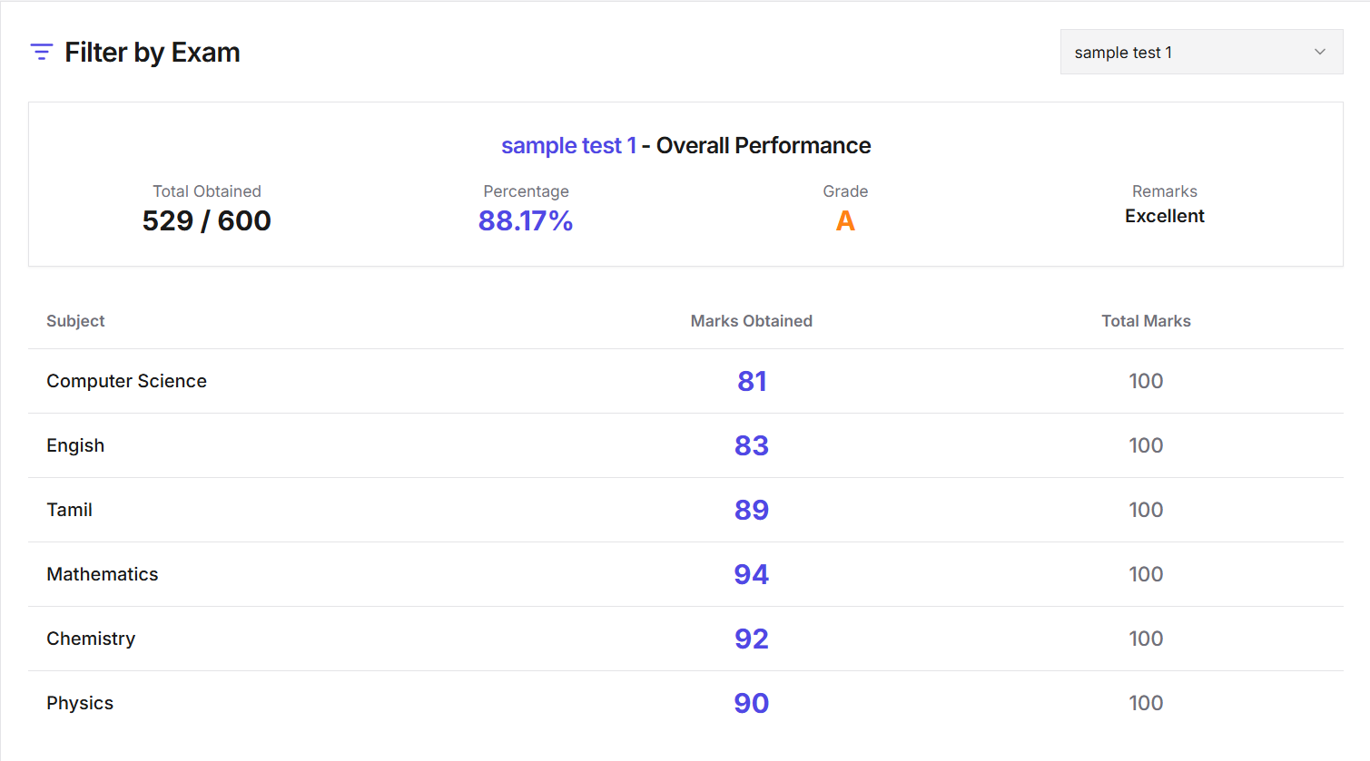This screenshot has height=761, width=1370.
Task: Click the dropdown chevron on sample test 1
Action: point(1319,52)
